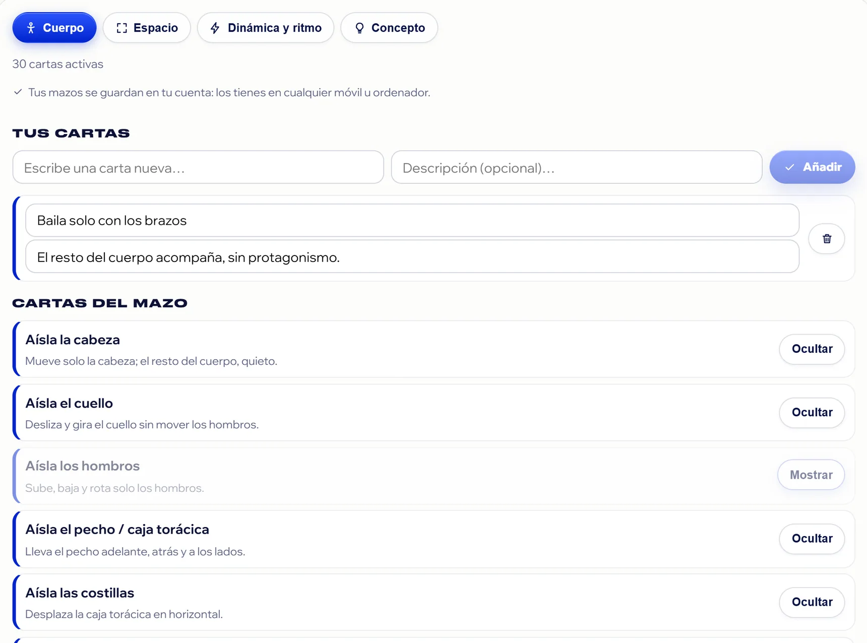867x643 pixels.
Task: Click 'Desplaza la caja torácica en horizontal' text
Action: pyautogui.click(x=124, y=614)
